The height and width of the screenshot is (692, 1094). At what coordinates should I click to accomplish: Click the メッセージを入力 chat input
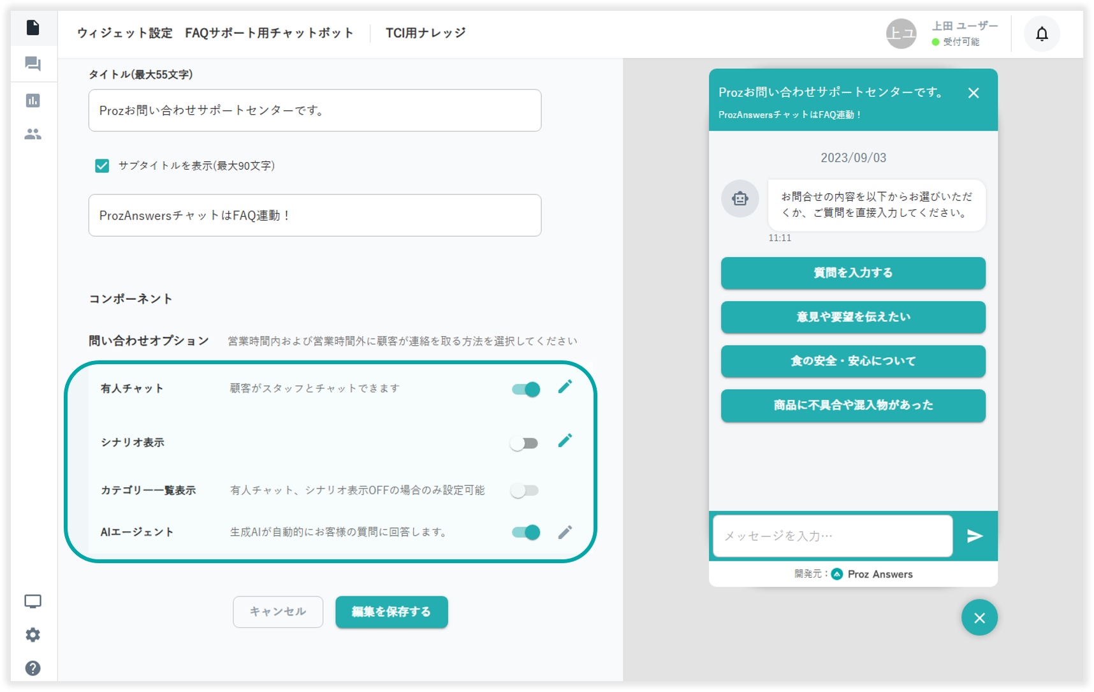833,536
